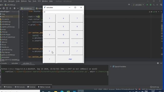Screen dimensions: 164x92
Task: Click the venv folder in the project tree
Action: tap(3, 17)
